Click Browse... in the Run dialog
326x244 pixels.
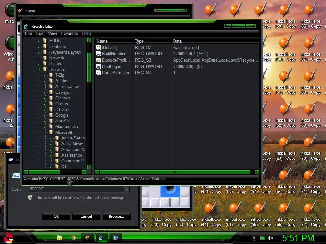tap(117, 216)
